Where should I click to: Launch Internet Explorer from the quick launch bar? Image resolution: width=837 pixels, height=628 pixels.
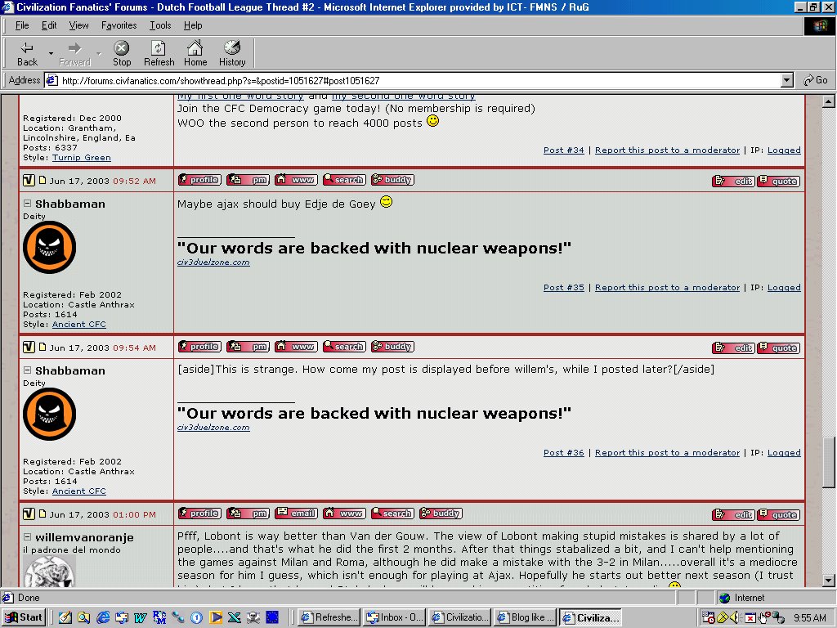click(x=102, y=618)
